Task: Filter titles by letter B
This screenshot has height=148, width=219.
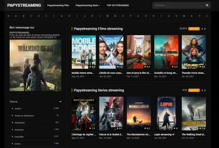Action: click(24, 16)
